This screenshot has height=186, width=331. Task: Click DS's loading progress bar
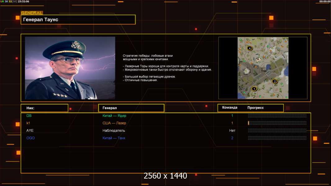click(277, 116)
